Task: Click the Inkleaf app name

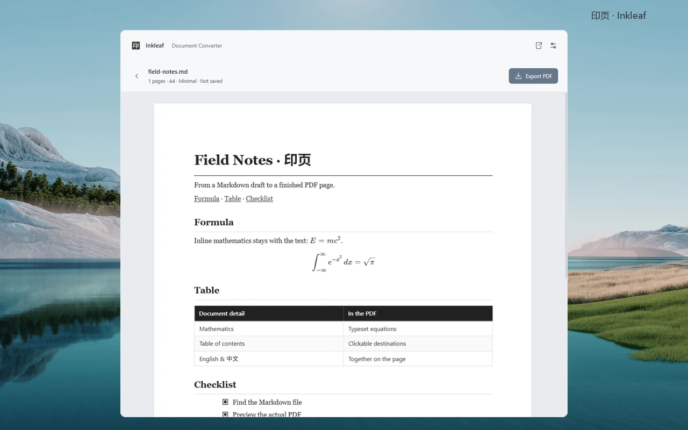Action: (155, 46)
